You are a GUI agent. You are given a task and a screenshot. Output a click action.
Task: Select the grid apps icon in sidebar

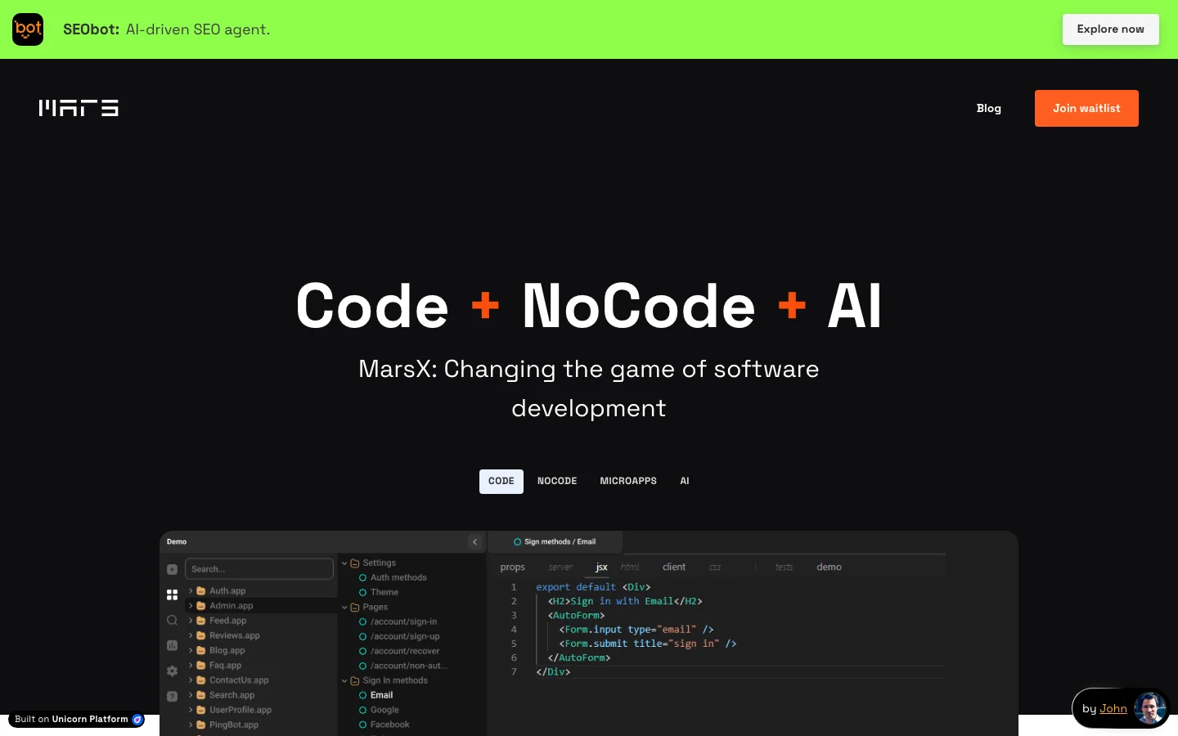[x=172, y=595]
